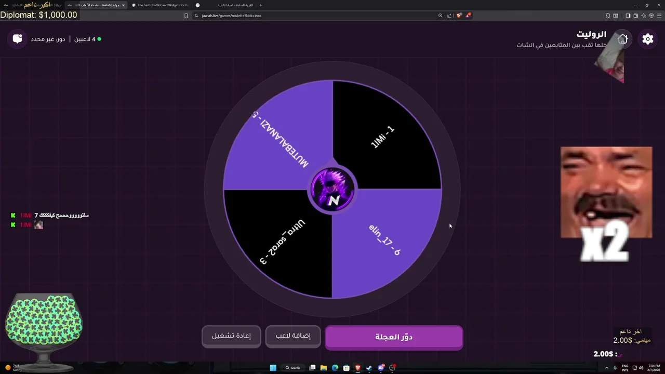Click the laughing face x2 overlay image

[x=606, y=204]
